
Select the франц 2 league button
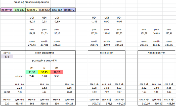click(57, 10)
